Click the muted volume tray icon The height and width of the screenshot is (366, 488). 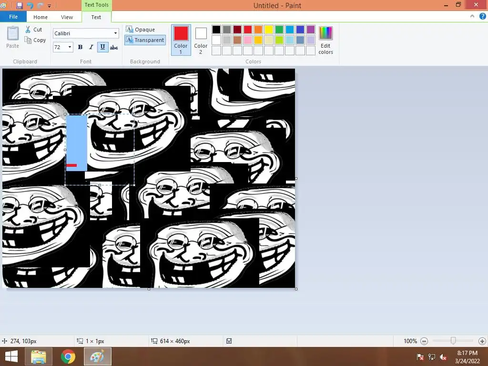click(x=443, y=357)
